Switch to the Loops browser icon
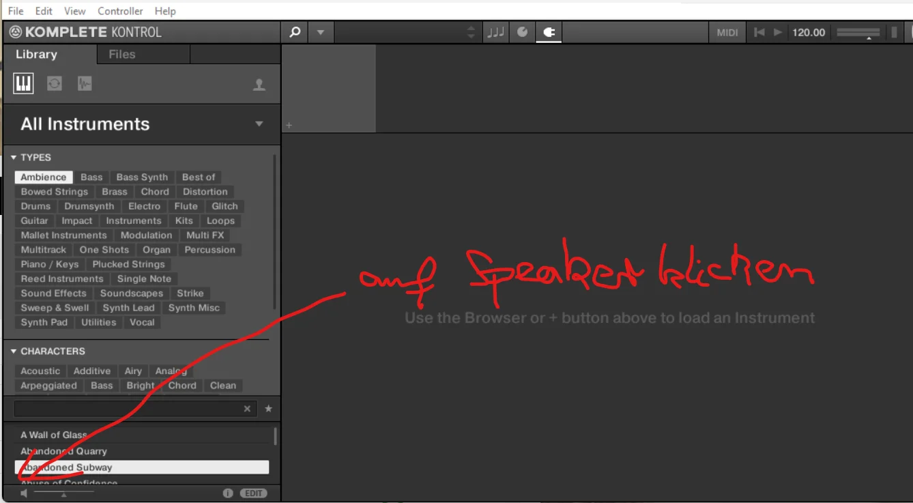913x503 pixels. 55,83
